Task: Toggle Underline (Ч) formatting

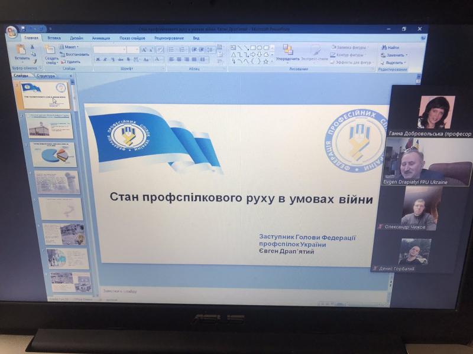Action: pyautogui.click(x=113, y=60)
